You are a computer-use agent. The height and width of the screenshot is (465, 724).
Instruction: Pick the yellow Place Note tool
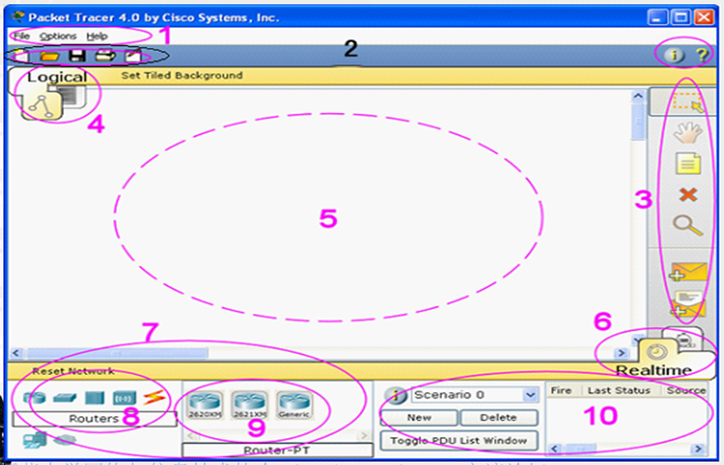(x=688, y=163)
